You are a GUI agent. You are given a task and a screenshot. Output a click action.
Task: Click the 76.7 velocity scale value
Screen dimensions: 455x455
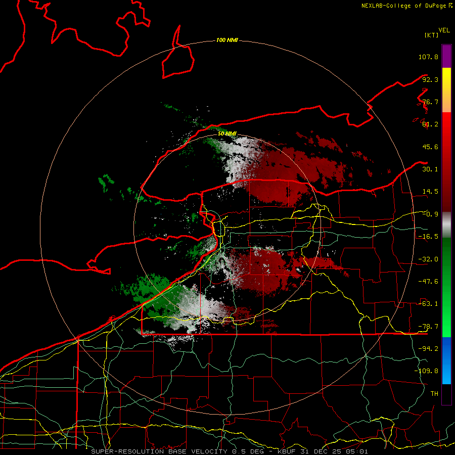tap(430, 102)
